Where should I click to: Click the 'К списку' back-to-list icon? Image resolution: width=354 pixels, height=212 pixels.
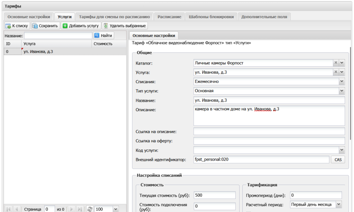coord(8,26)
